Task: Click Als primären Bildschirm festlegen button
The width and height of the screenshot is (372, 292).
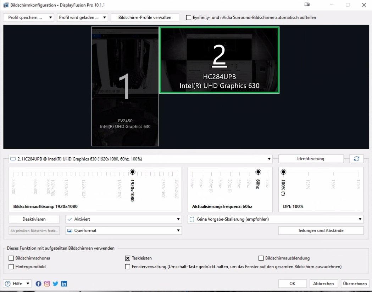Action: [34, 230]
